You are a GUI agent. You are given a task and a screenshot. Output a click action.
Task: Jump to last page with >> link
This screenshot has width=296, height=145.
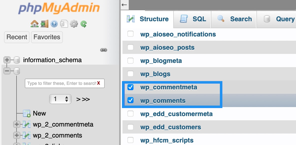tap(86, 99)
